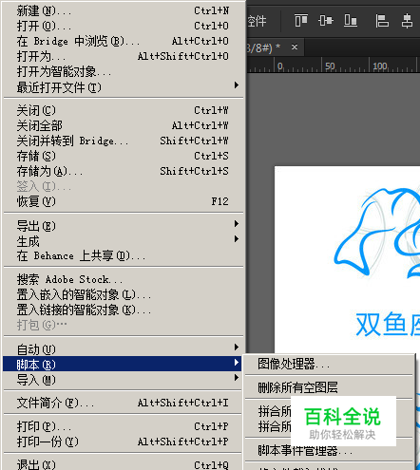Open 脚本事件管理器 script entry
The height and width of the screenshot is (470, 420).
point(329,450)
